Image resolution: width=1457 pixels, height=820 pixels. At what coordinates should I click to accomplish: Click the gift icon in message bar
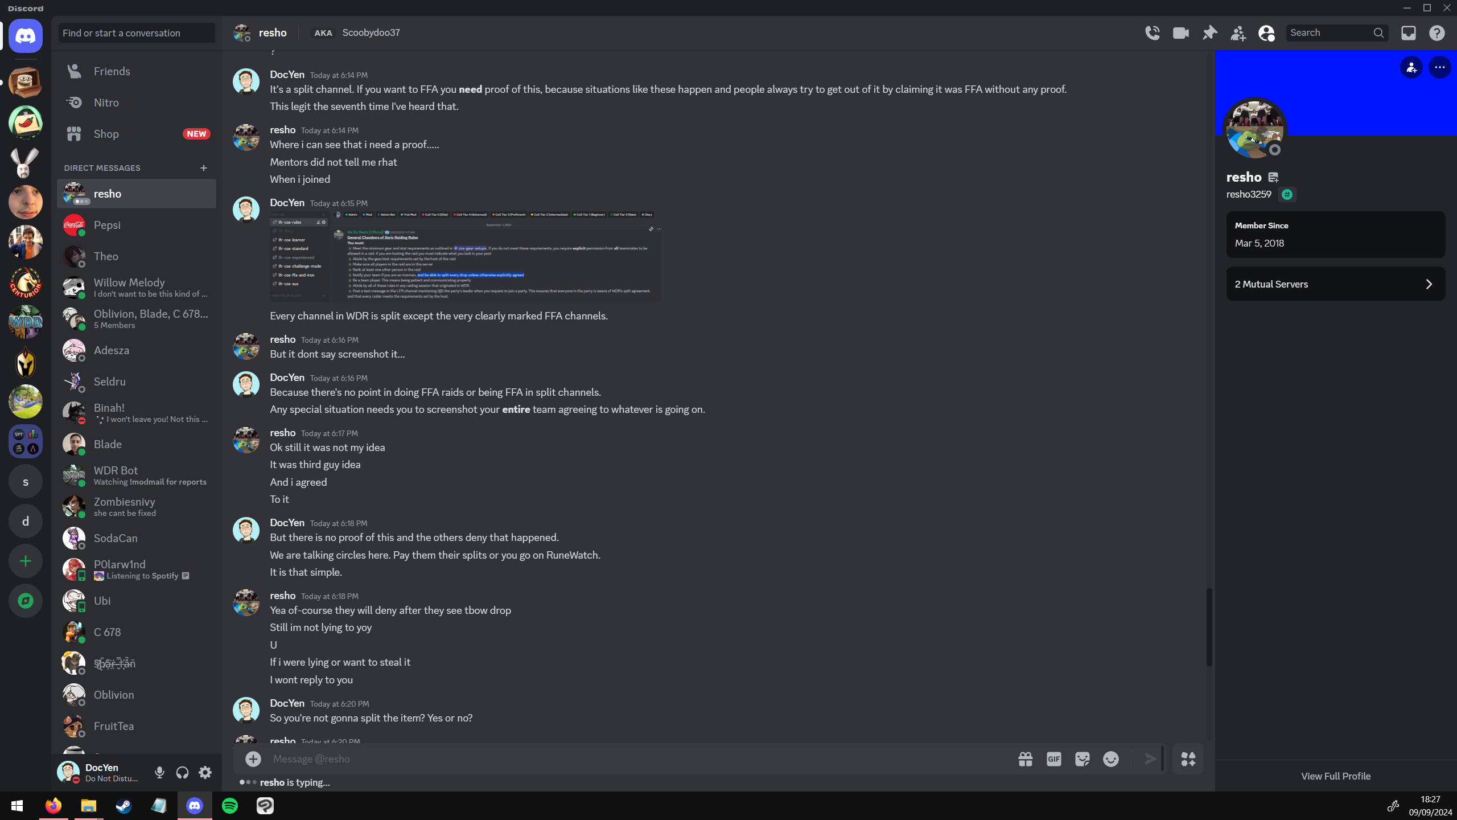tap(1024, 759)
